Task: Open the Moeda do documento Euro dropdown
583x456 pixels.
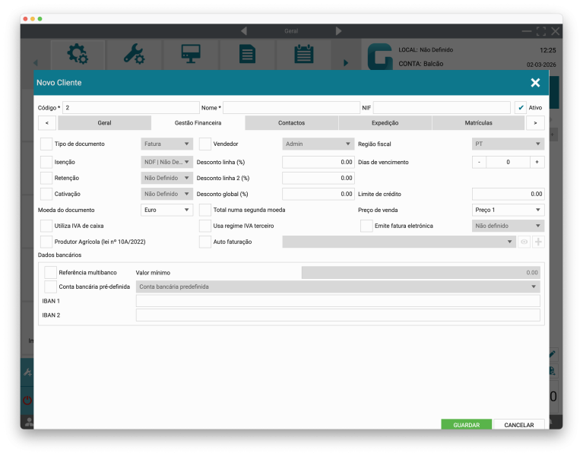Action: (x=167, y=210)
